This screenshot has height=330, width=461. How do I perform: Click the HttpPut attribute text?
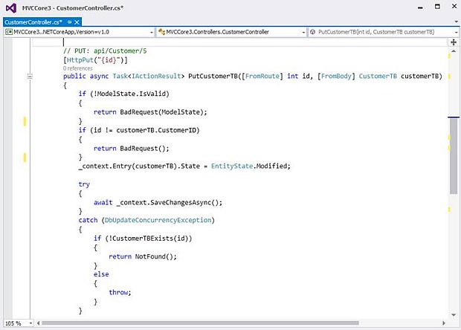[80, 60]
